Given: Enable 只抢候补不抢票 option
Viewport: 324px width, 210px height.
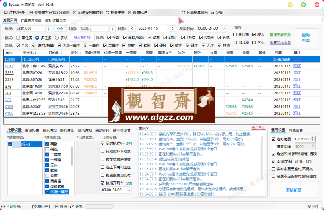Looking at the screenshot, I should pos(103,151).
